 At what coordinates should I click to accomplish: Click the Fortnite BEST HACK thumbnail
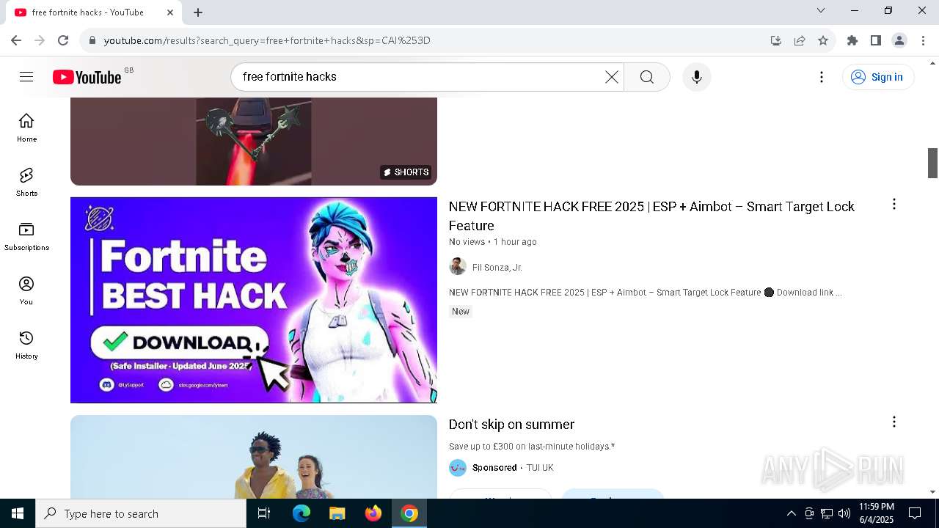pos(254,300)
